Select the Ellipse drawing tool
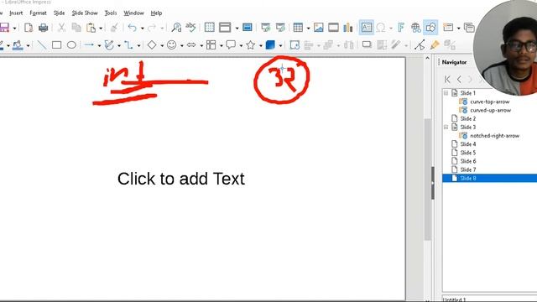Viewport: 537px width, 302px height. coord(71,44)
